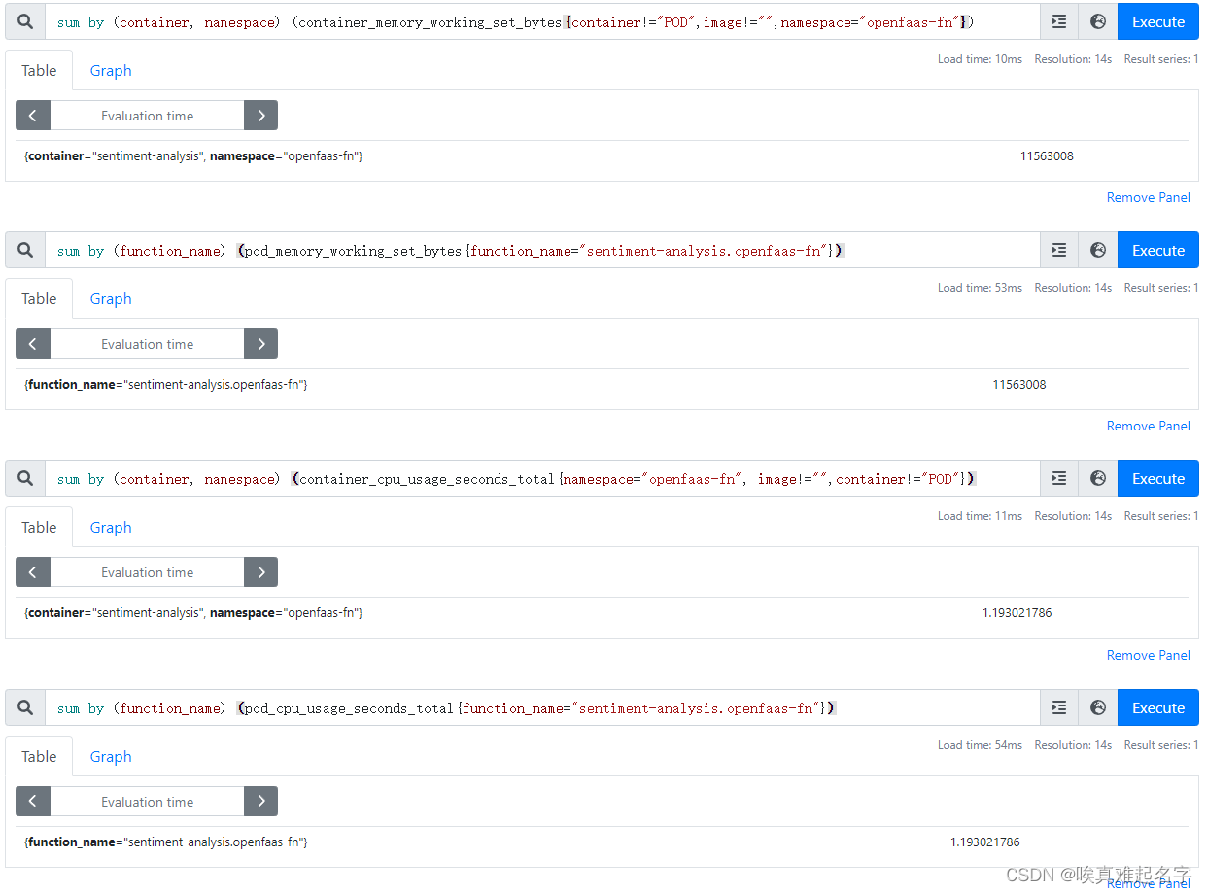Image resolution: width=1207 pixels, height=894 pixels.
Task: Click the search icon on the third query panel
Action: click(x=24, y=478)
